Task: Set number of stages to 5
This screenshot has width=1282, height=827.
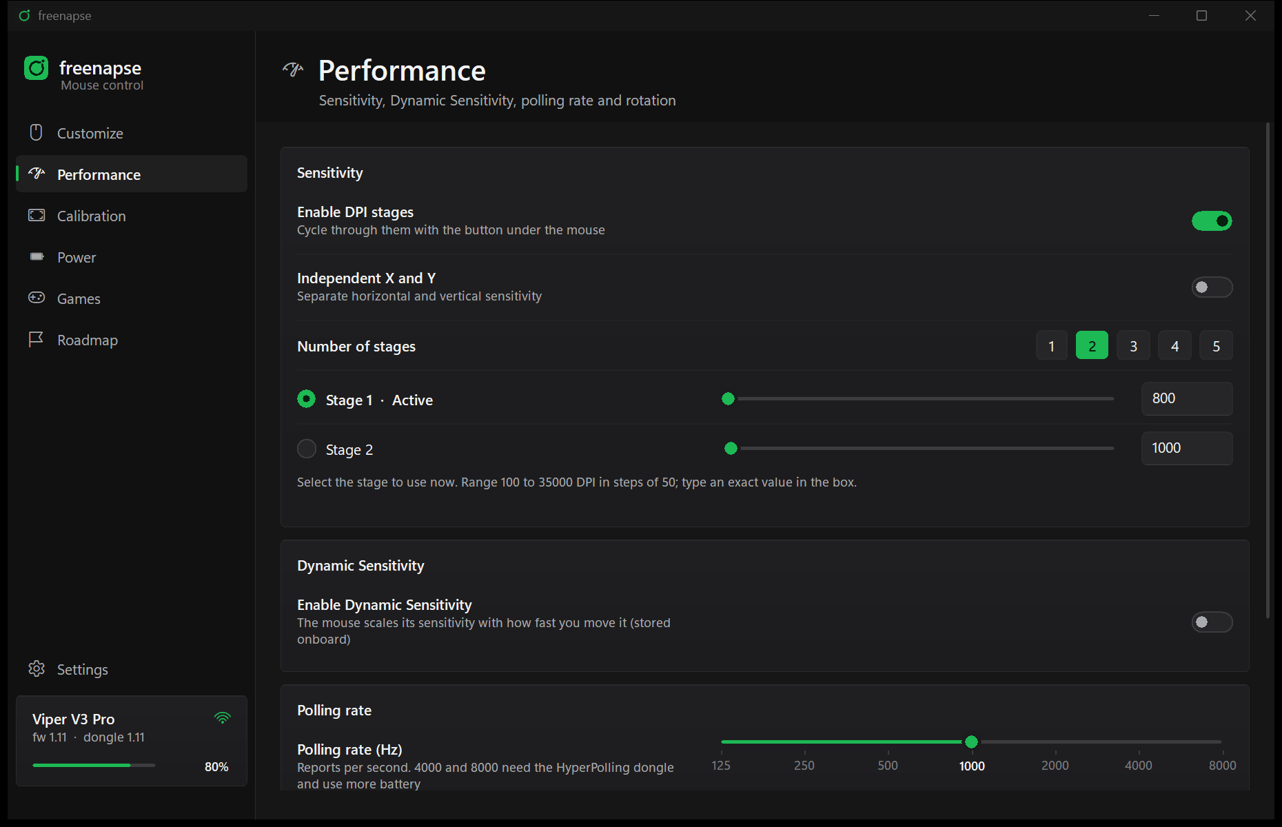Action: tap(1216, 345)
